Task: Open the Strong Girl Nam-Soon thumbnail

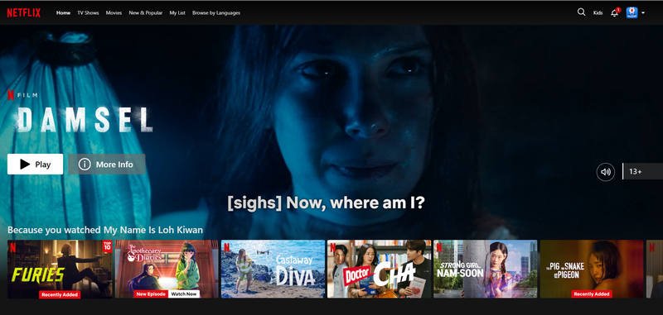Action: tap(486, 269)
